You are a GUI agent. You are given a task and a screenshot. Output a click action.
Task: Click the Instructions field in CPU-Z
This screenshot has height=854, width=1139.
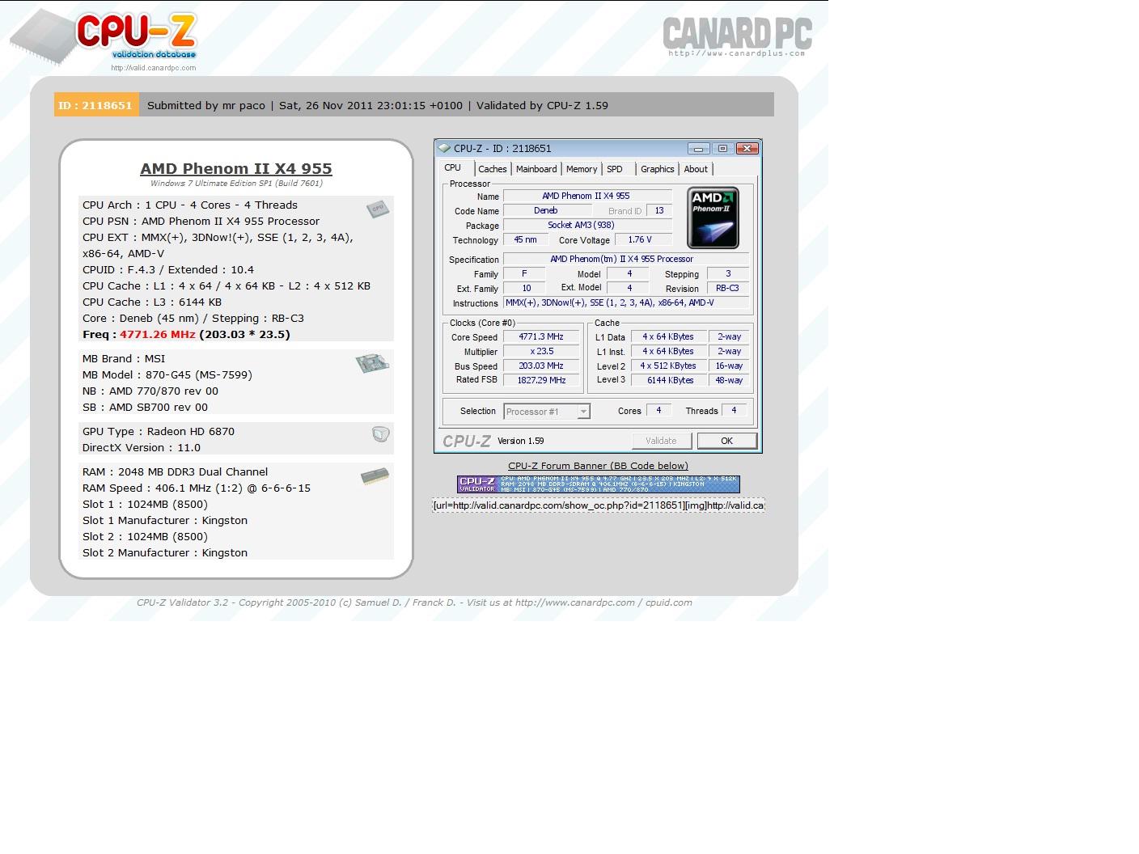point(626,302)
